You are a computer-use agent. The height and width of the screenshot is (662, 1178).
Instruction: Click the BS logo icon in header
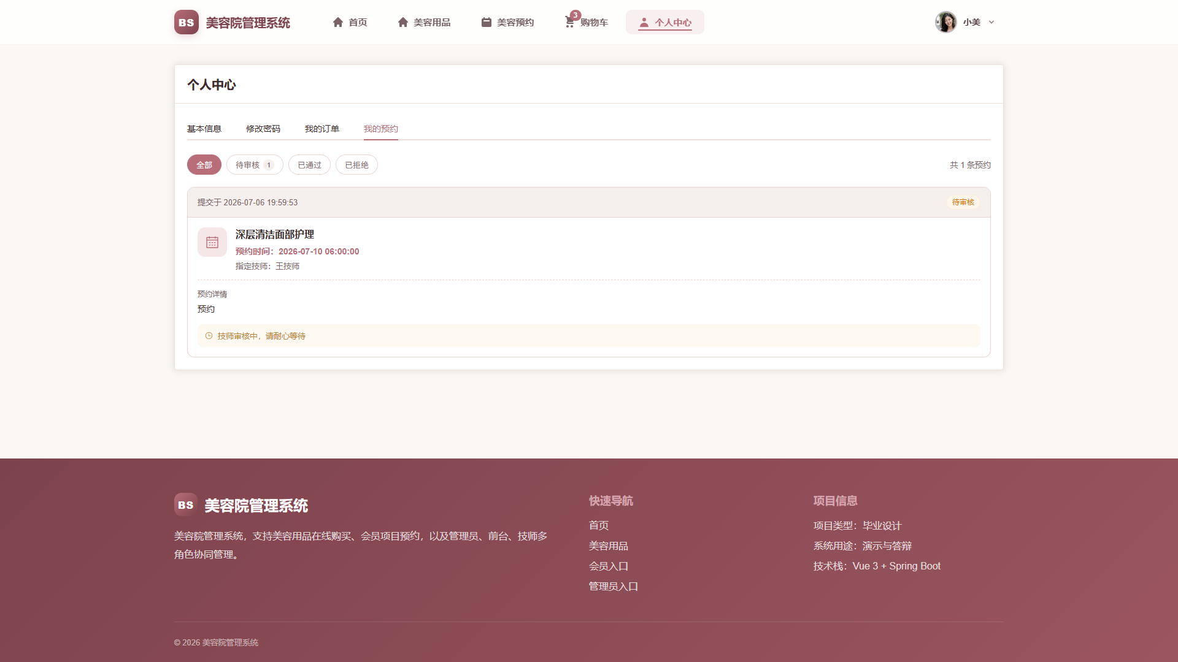pos(186,22)
